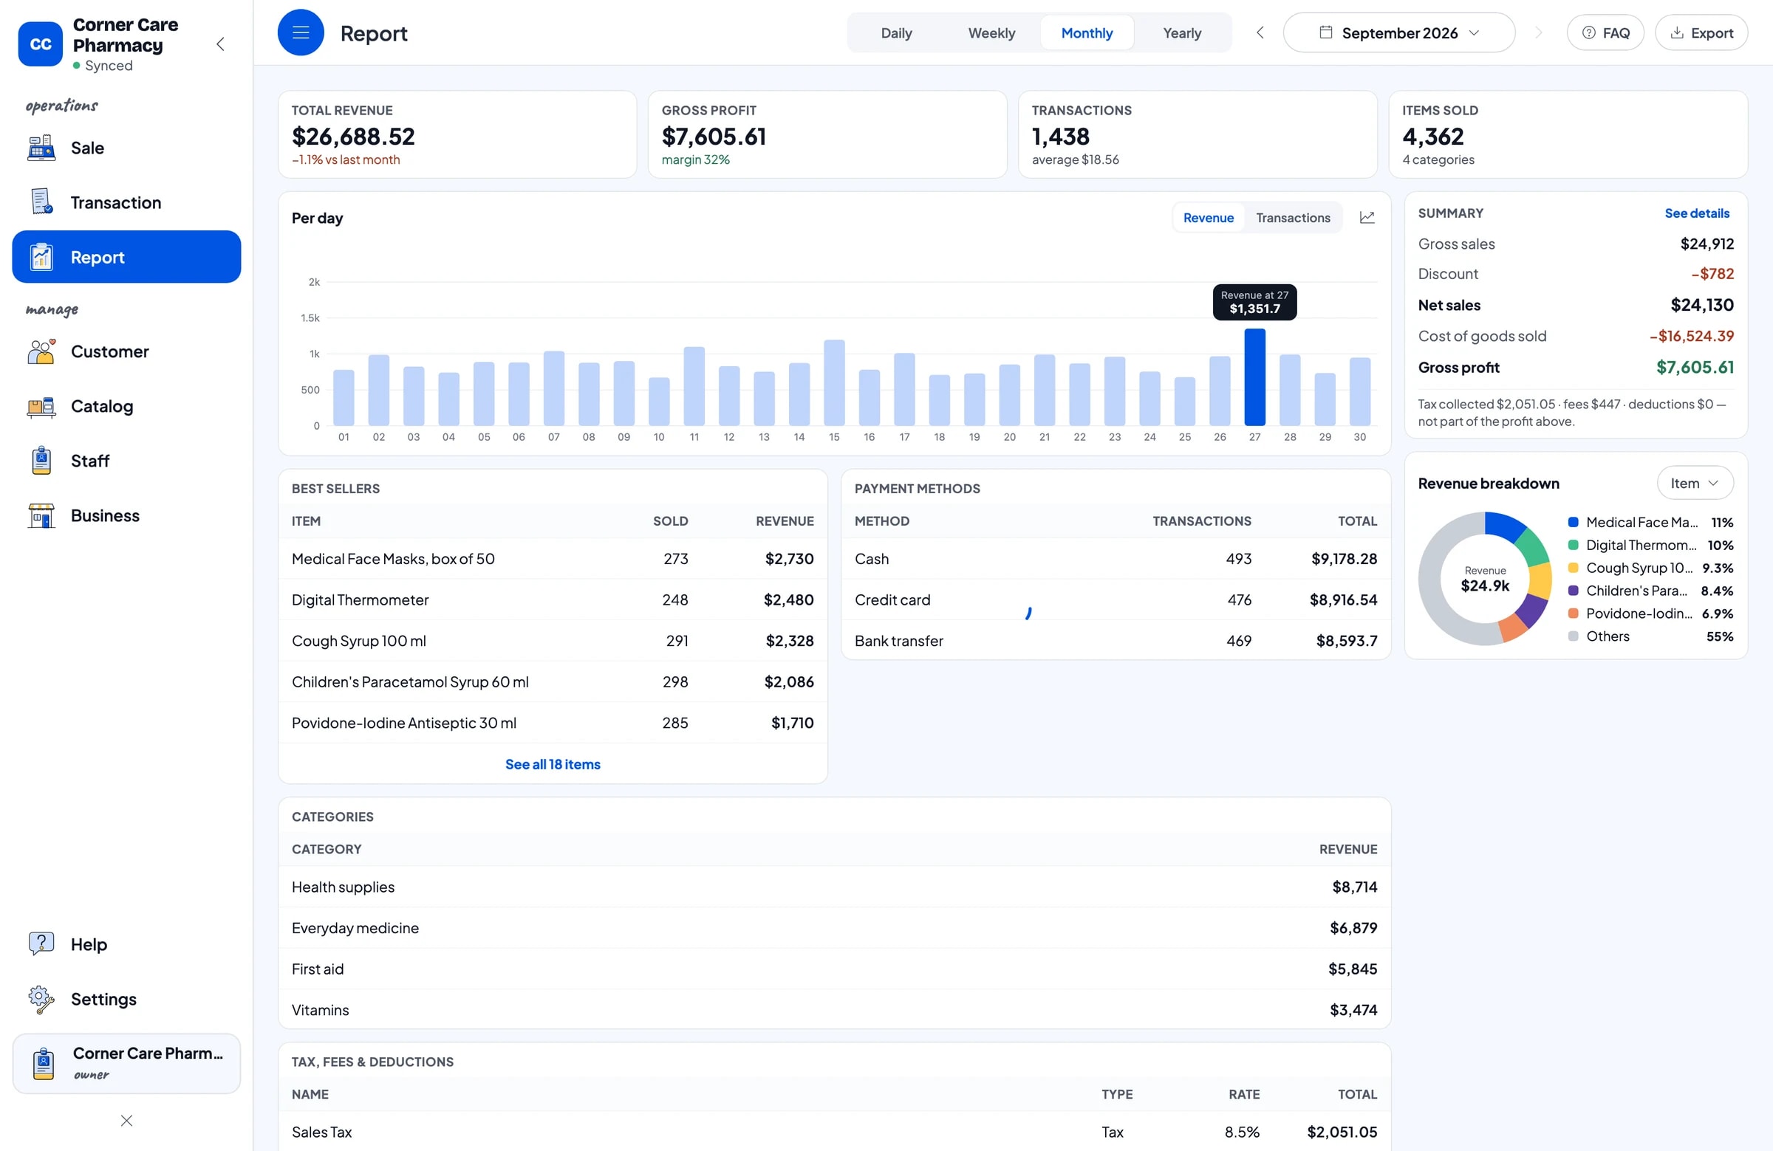Go to the previous month arrow
The width and height of the screenshot is (1773, 1151).
1260,32
